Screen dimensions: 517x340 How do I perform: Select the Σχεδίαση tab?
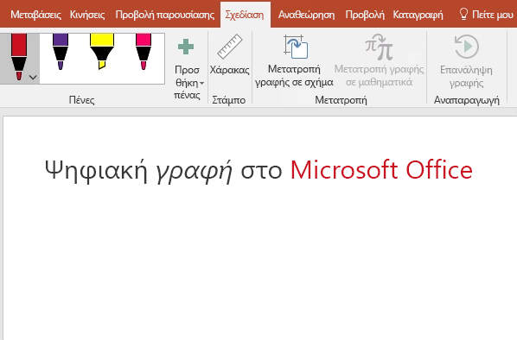pyautogui.click(x=245, y=15)
